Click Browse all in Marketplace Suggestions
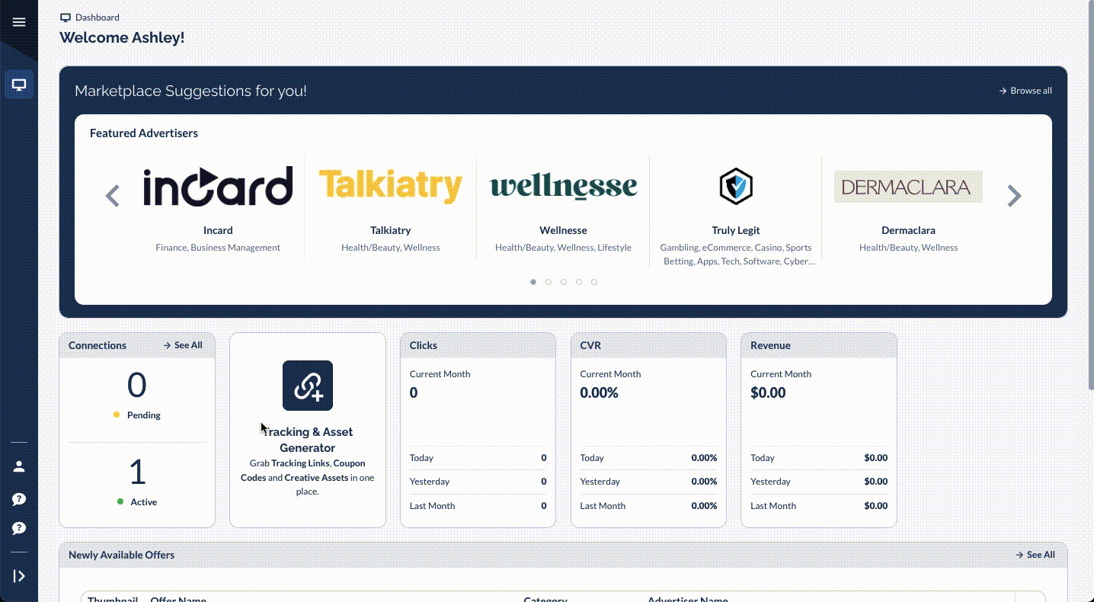The image size is (1094, 602). click(1025, 91)
